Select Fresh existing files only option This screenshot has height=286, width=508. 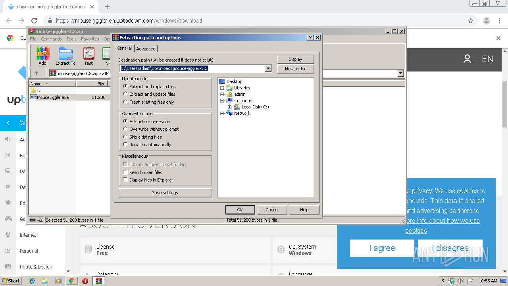pos(125,102)
